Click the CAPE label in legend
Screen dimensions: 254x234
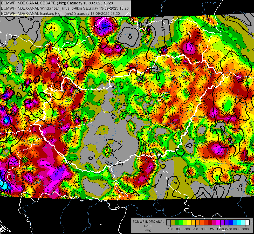(x=148, y=226)
